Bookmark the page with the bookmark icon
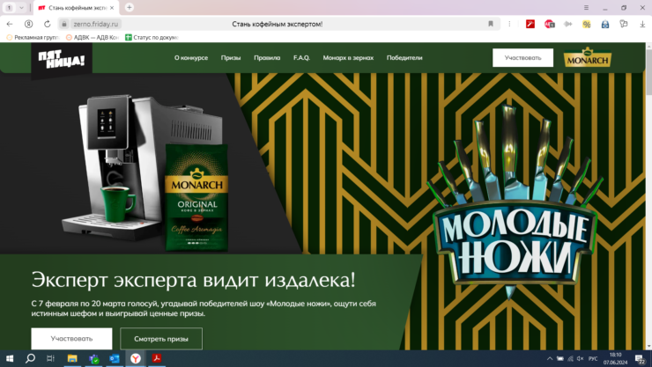This screenshot has height=367, width=652. click(x=491, y=24)
